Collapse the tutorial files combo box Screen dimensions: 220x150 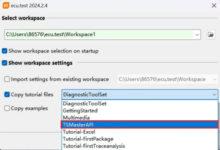click(214, 94)
